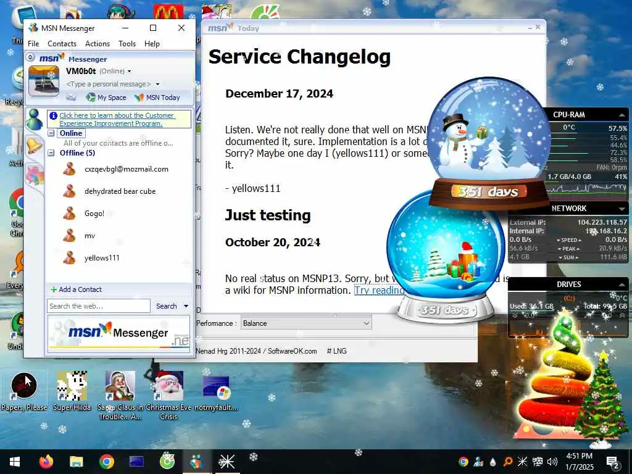Open the Actions menu

[97, 44]
